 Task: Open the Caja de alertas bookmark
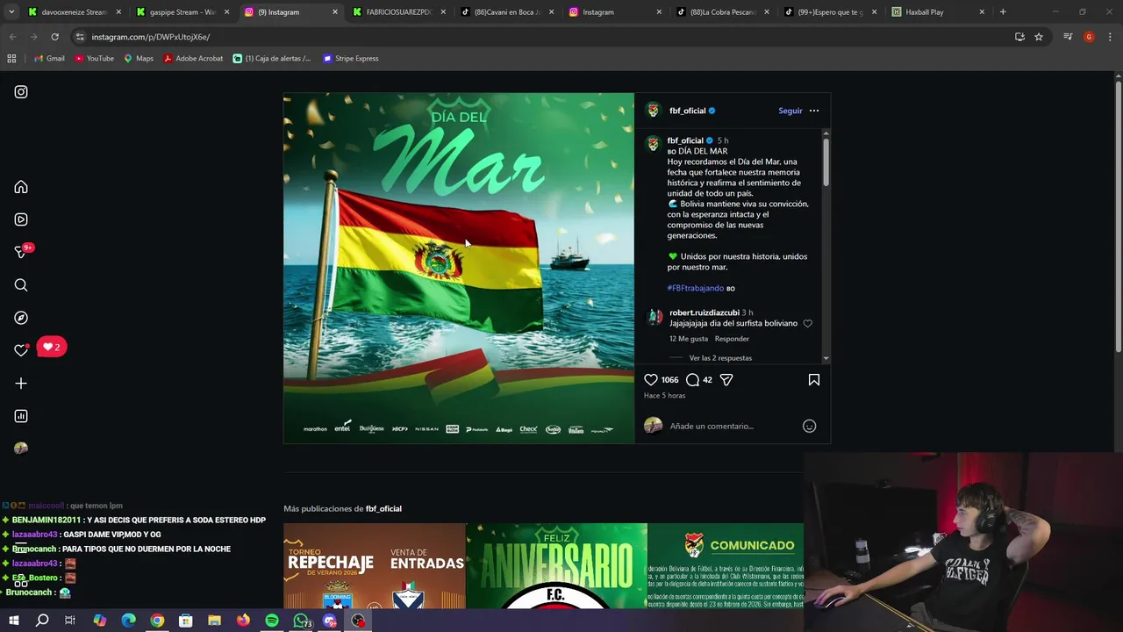pos(272,59)
